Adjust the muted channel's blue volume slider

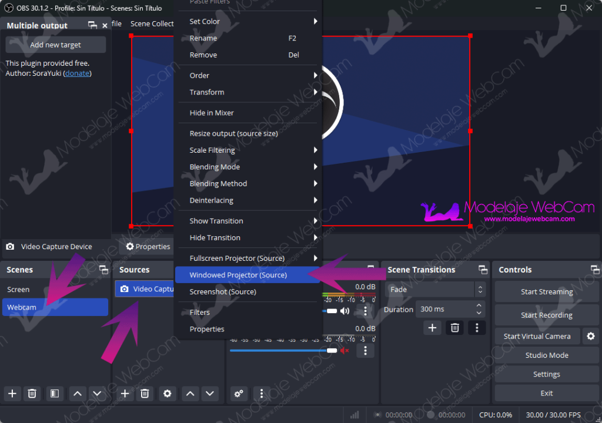point(283,351)
